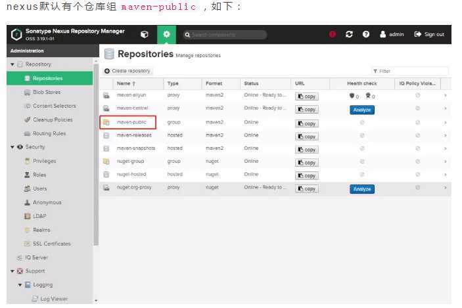Screen dimensions: 462x308
Task: Copy the maven-snapshots URL
Action: (307, 150)
